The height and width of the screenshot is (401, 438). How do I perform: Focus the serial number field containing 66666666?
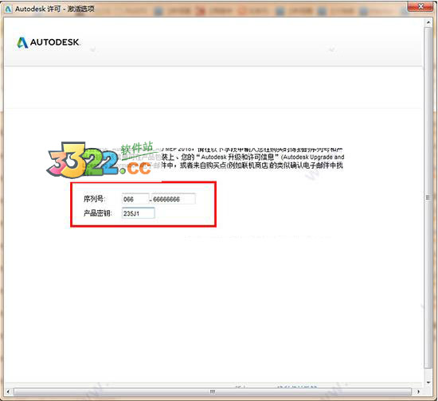[x=174, y=199]
